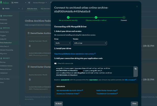157x106 pixels.
Task: Open the organization settings gear icon
Action: [x=29, y=3]
